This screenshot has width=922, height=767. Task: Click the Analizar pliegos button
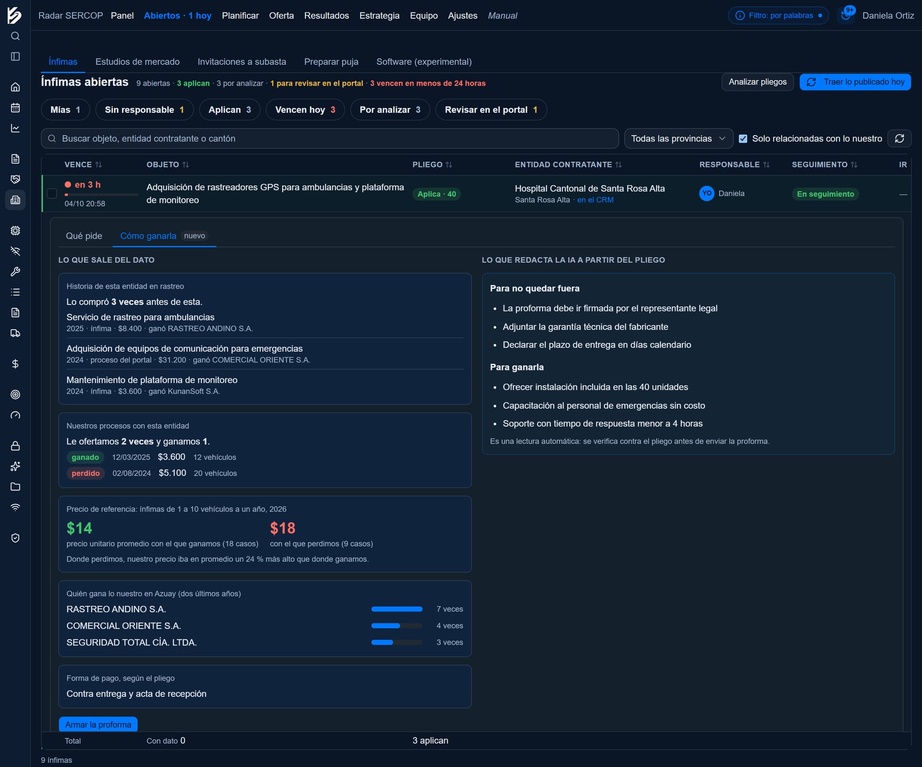(x=757, y=82)
